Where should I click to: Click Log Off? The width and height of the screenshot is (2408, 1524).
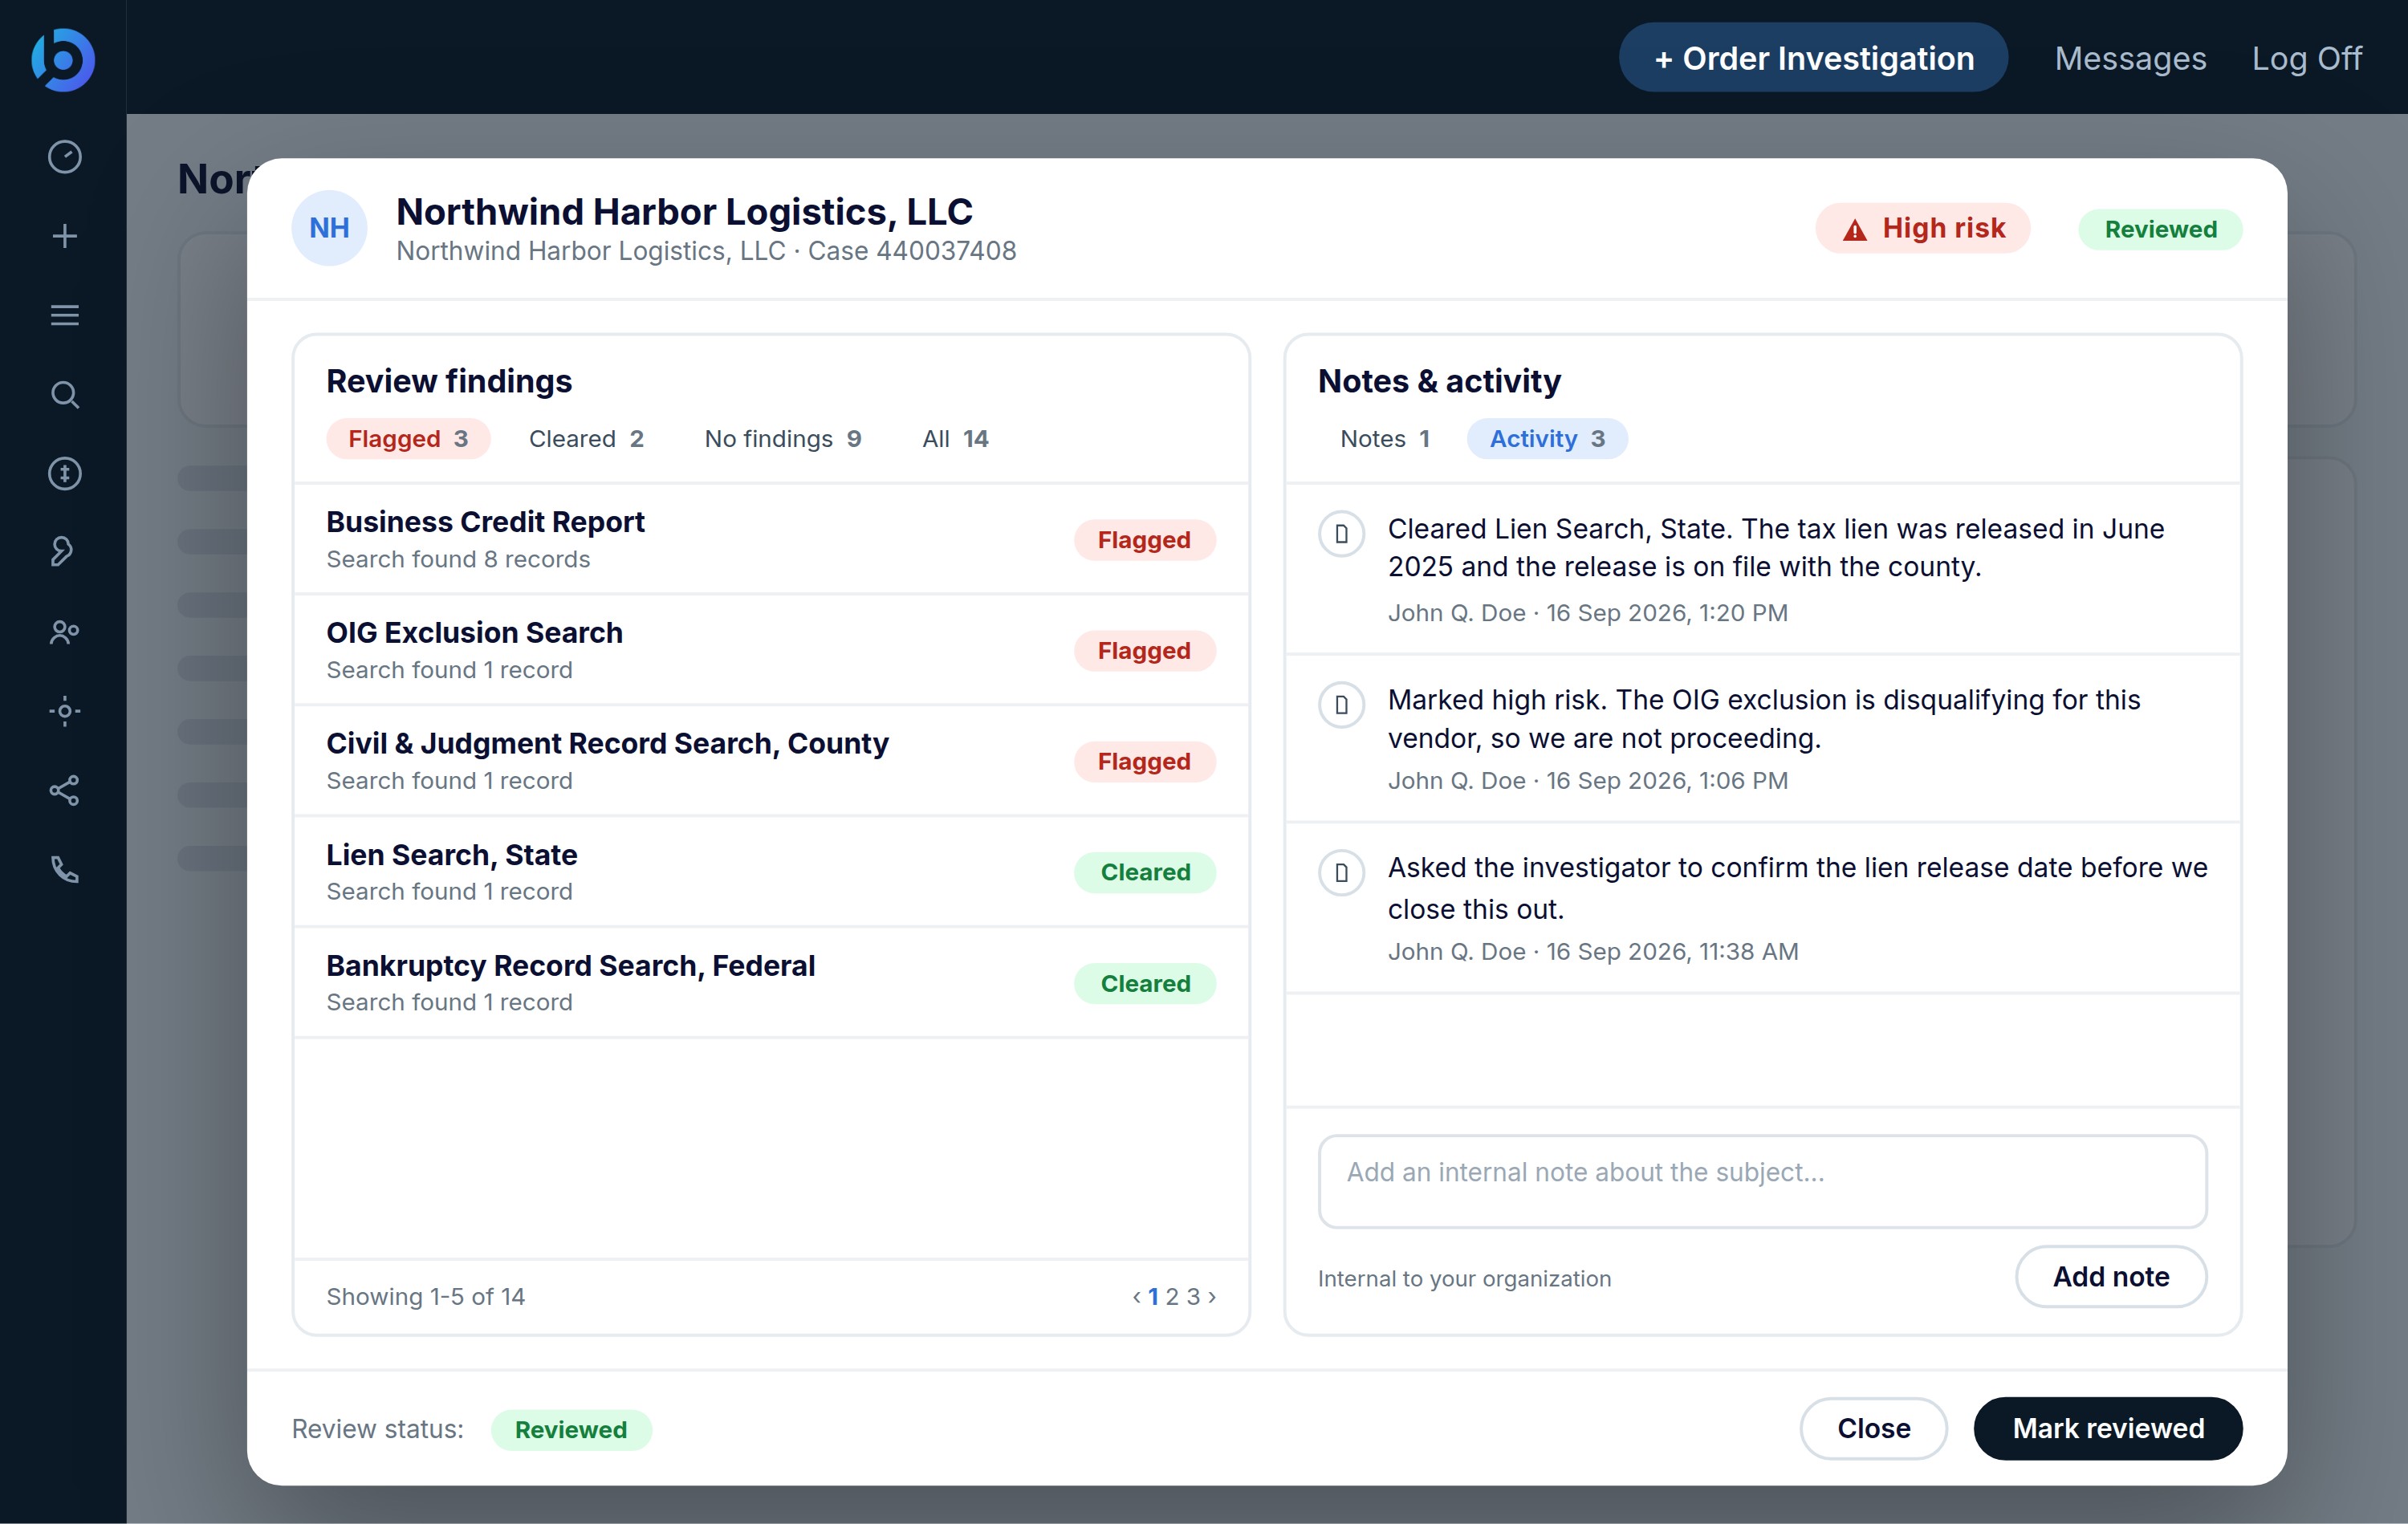[x=2306, y=58]
